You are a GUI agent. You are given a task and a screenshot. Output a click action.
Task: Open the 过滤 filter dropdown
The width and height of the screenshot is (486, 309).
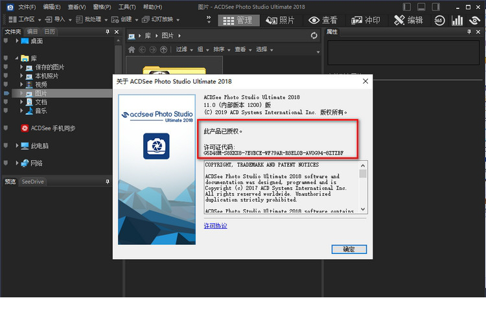click(185, 50)
